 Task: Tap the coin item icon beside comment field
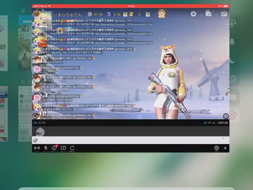pyautogui.click(x=35, y=140)
